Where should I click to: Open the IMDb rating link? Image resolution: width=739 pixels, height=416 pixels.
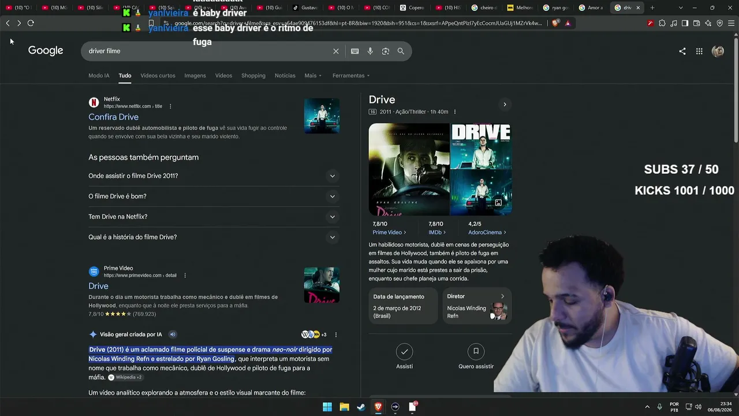pyautogui.click(x=436, y=232)
